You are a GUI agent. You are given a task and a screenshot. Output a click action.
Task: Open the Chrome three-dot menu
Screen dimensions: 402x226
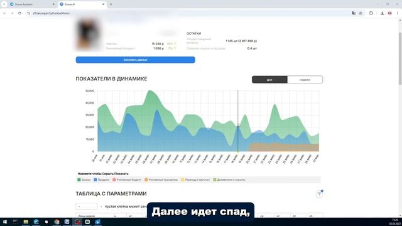[397, 13]
